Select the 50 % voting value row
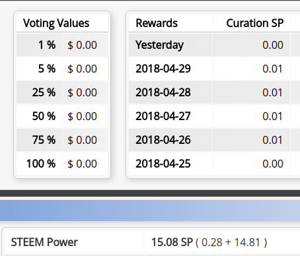This screenshot has height=256, width=300. click(62, 116)
